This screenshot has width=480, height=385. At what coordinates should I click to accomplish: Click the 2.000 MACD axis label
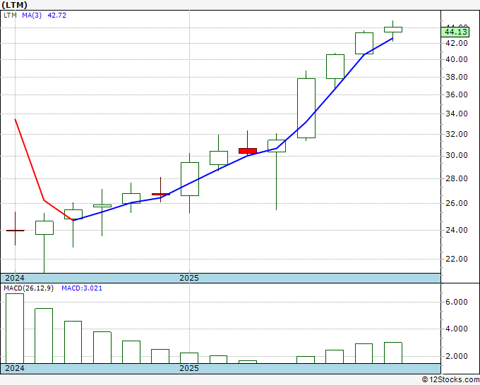457,356
